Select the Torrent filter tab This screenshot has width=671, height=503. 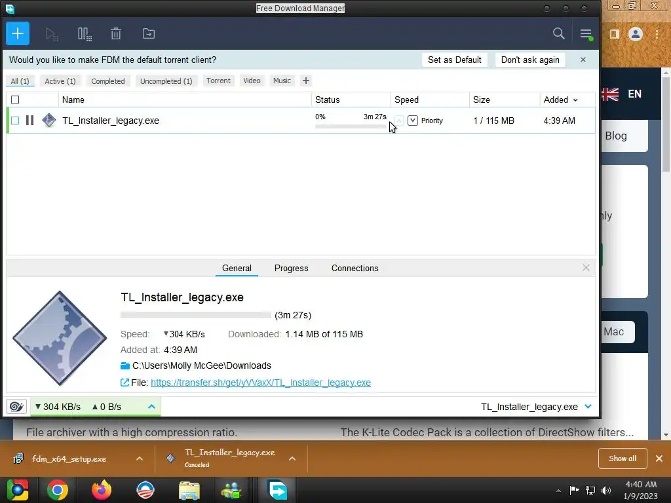point(218,81)
